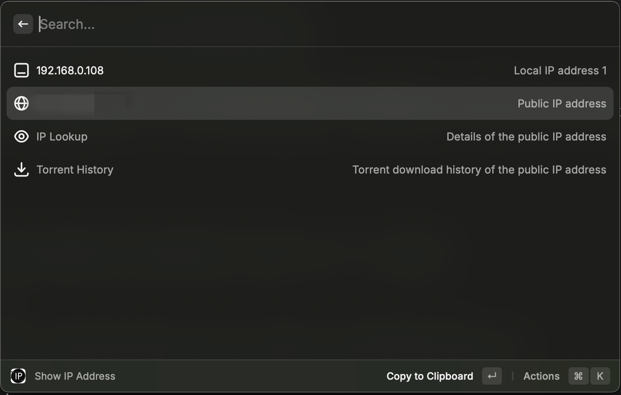Click the back arrow button
621x395 pixels.
tap(23, 24)
